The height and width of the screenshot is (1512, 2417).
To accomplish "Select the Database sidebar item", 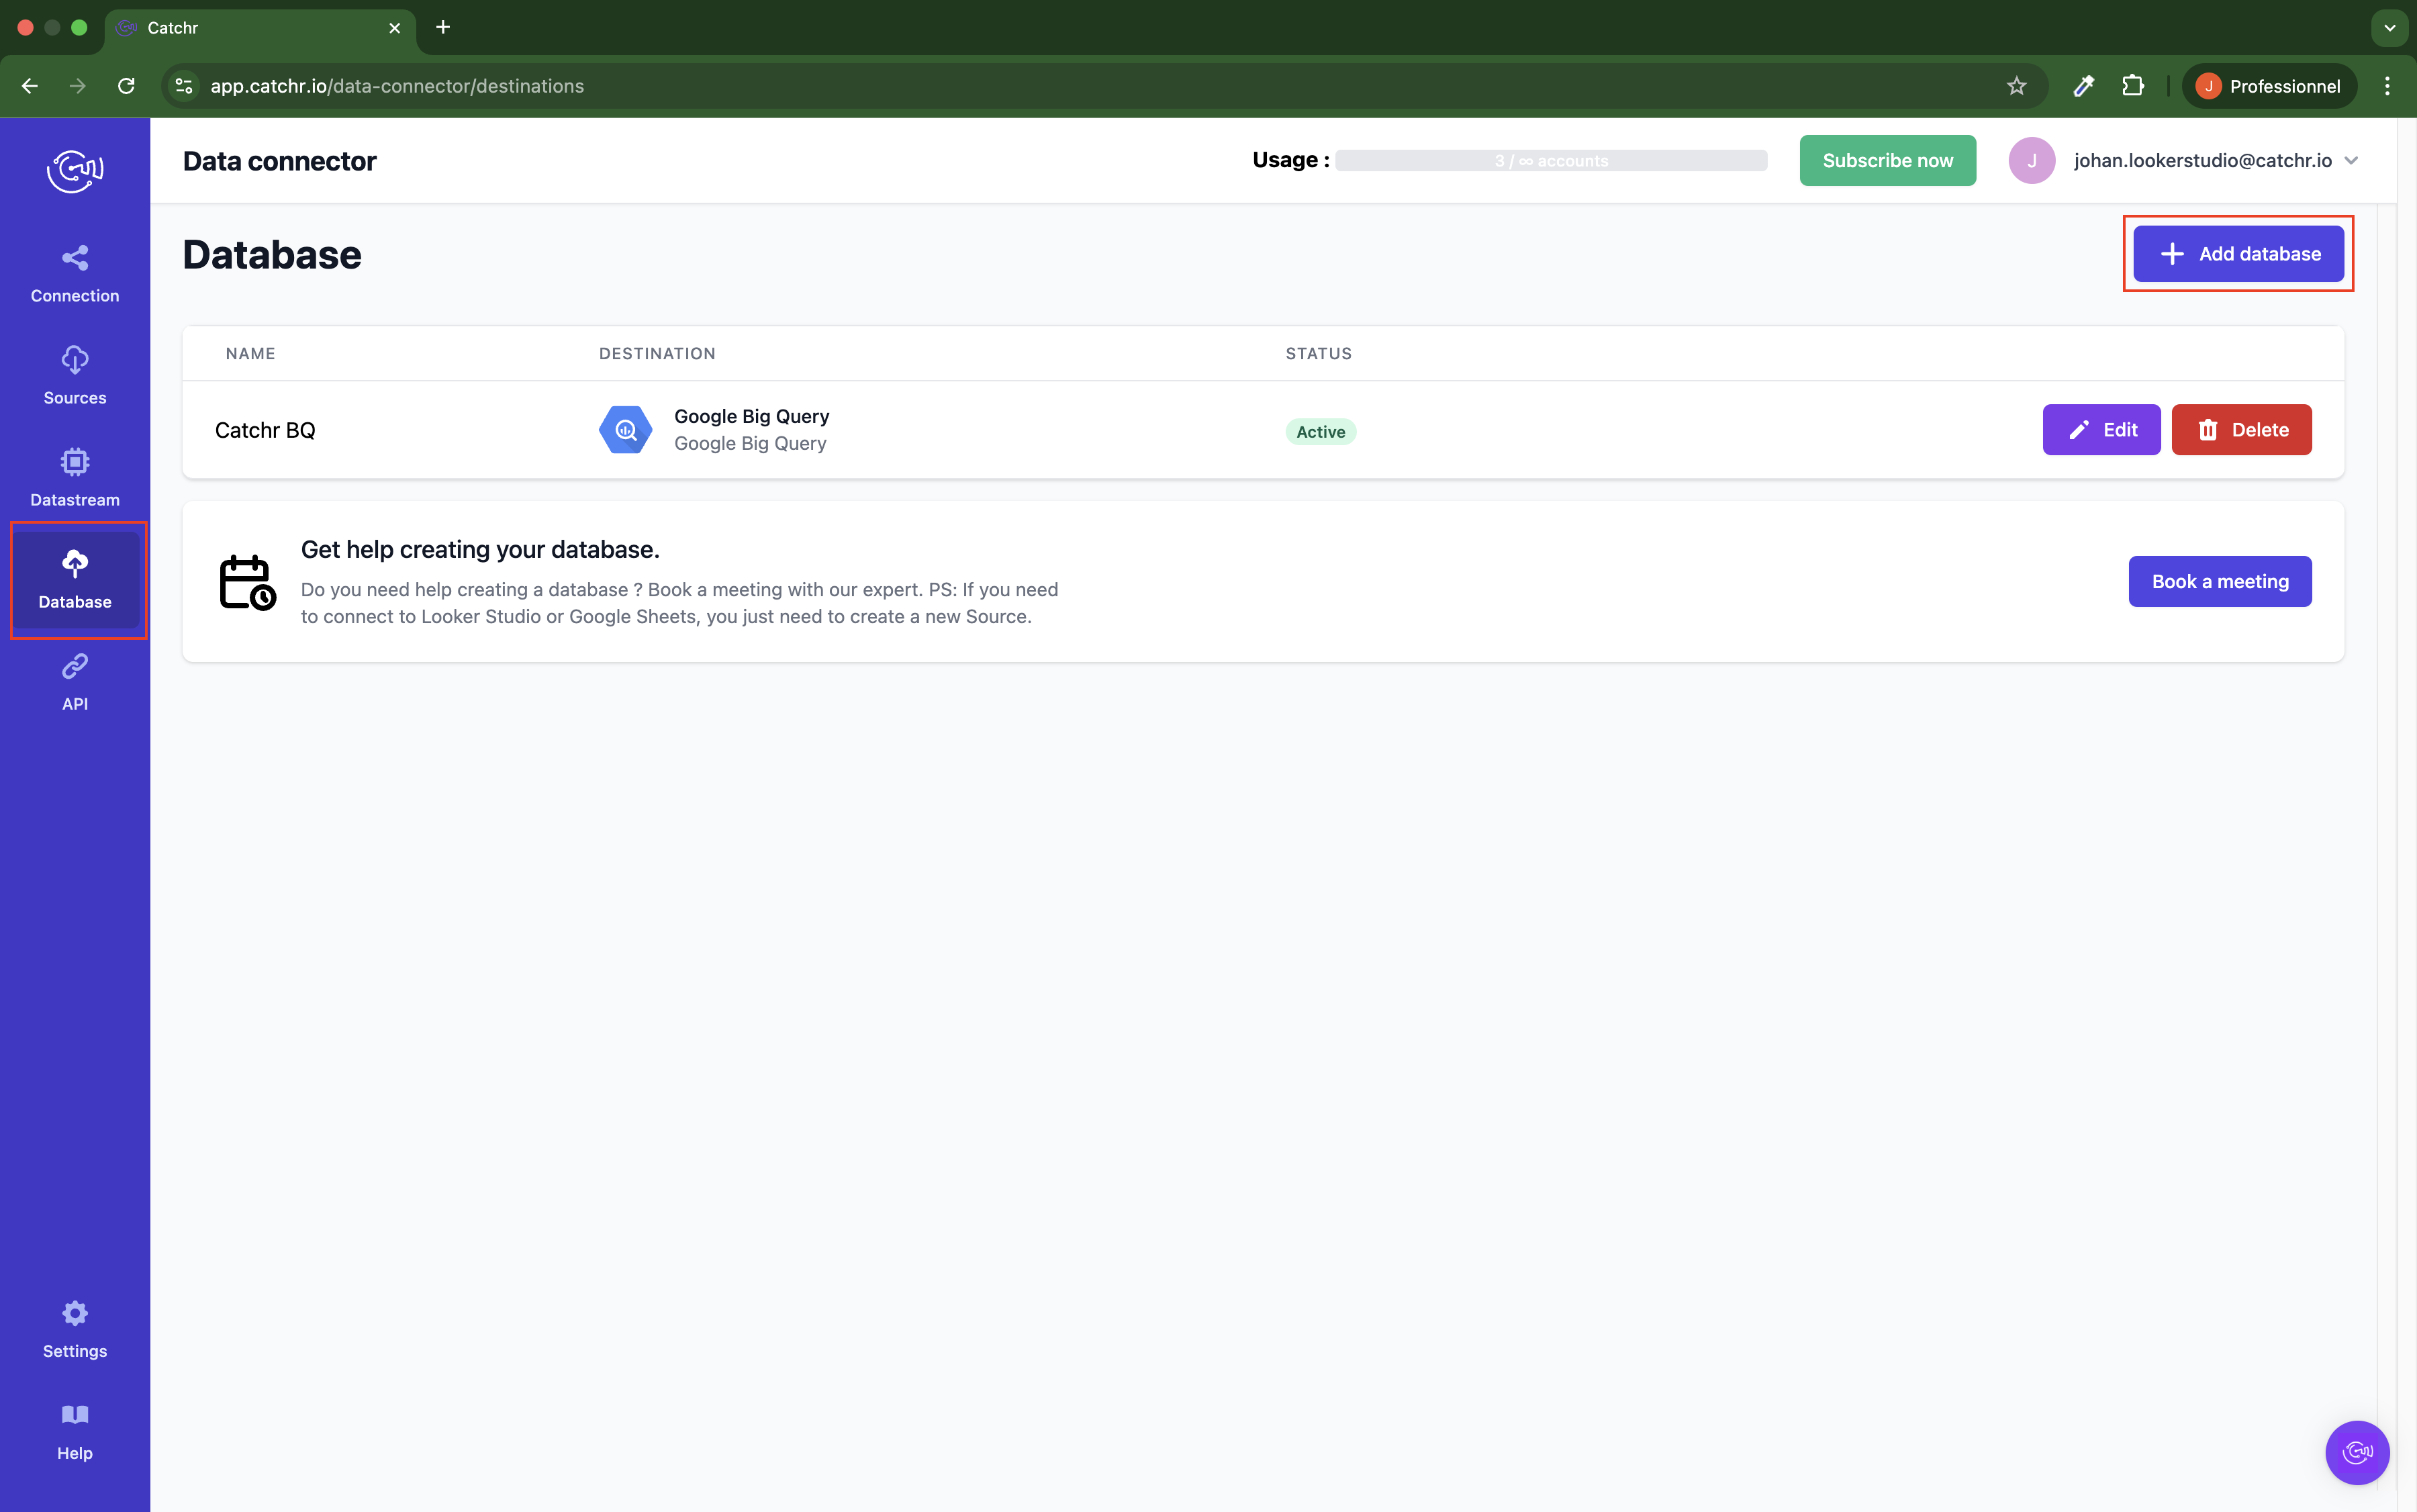I will [75, 580].
